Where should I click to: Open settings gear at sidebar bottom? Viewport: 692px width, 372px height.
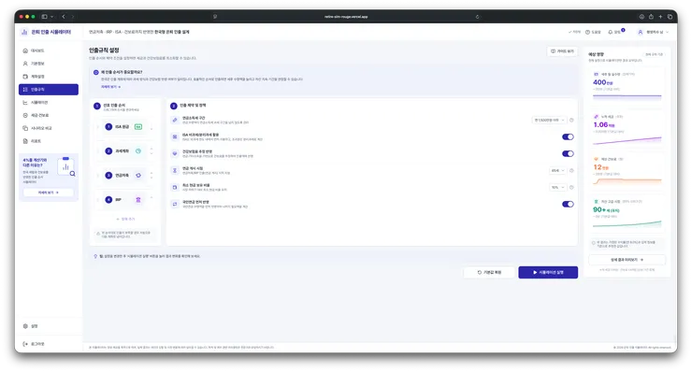point(25,326)
